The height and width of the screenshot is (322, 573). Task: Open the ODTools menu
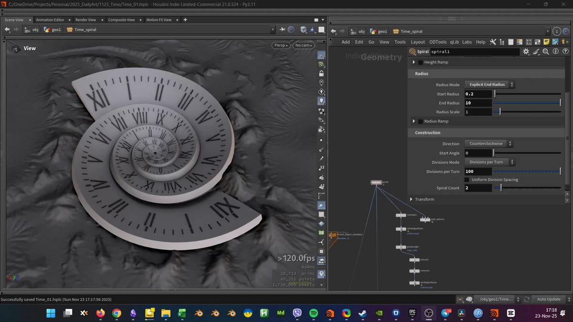pyautogui.click(x=438, y=42)
